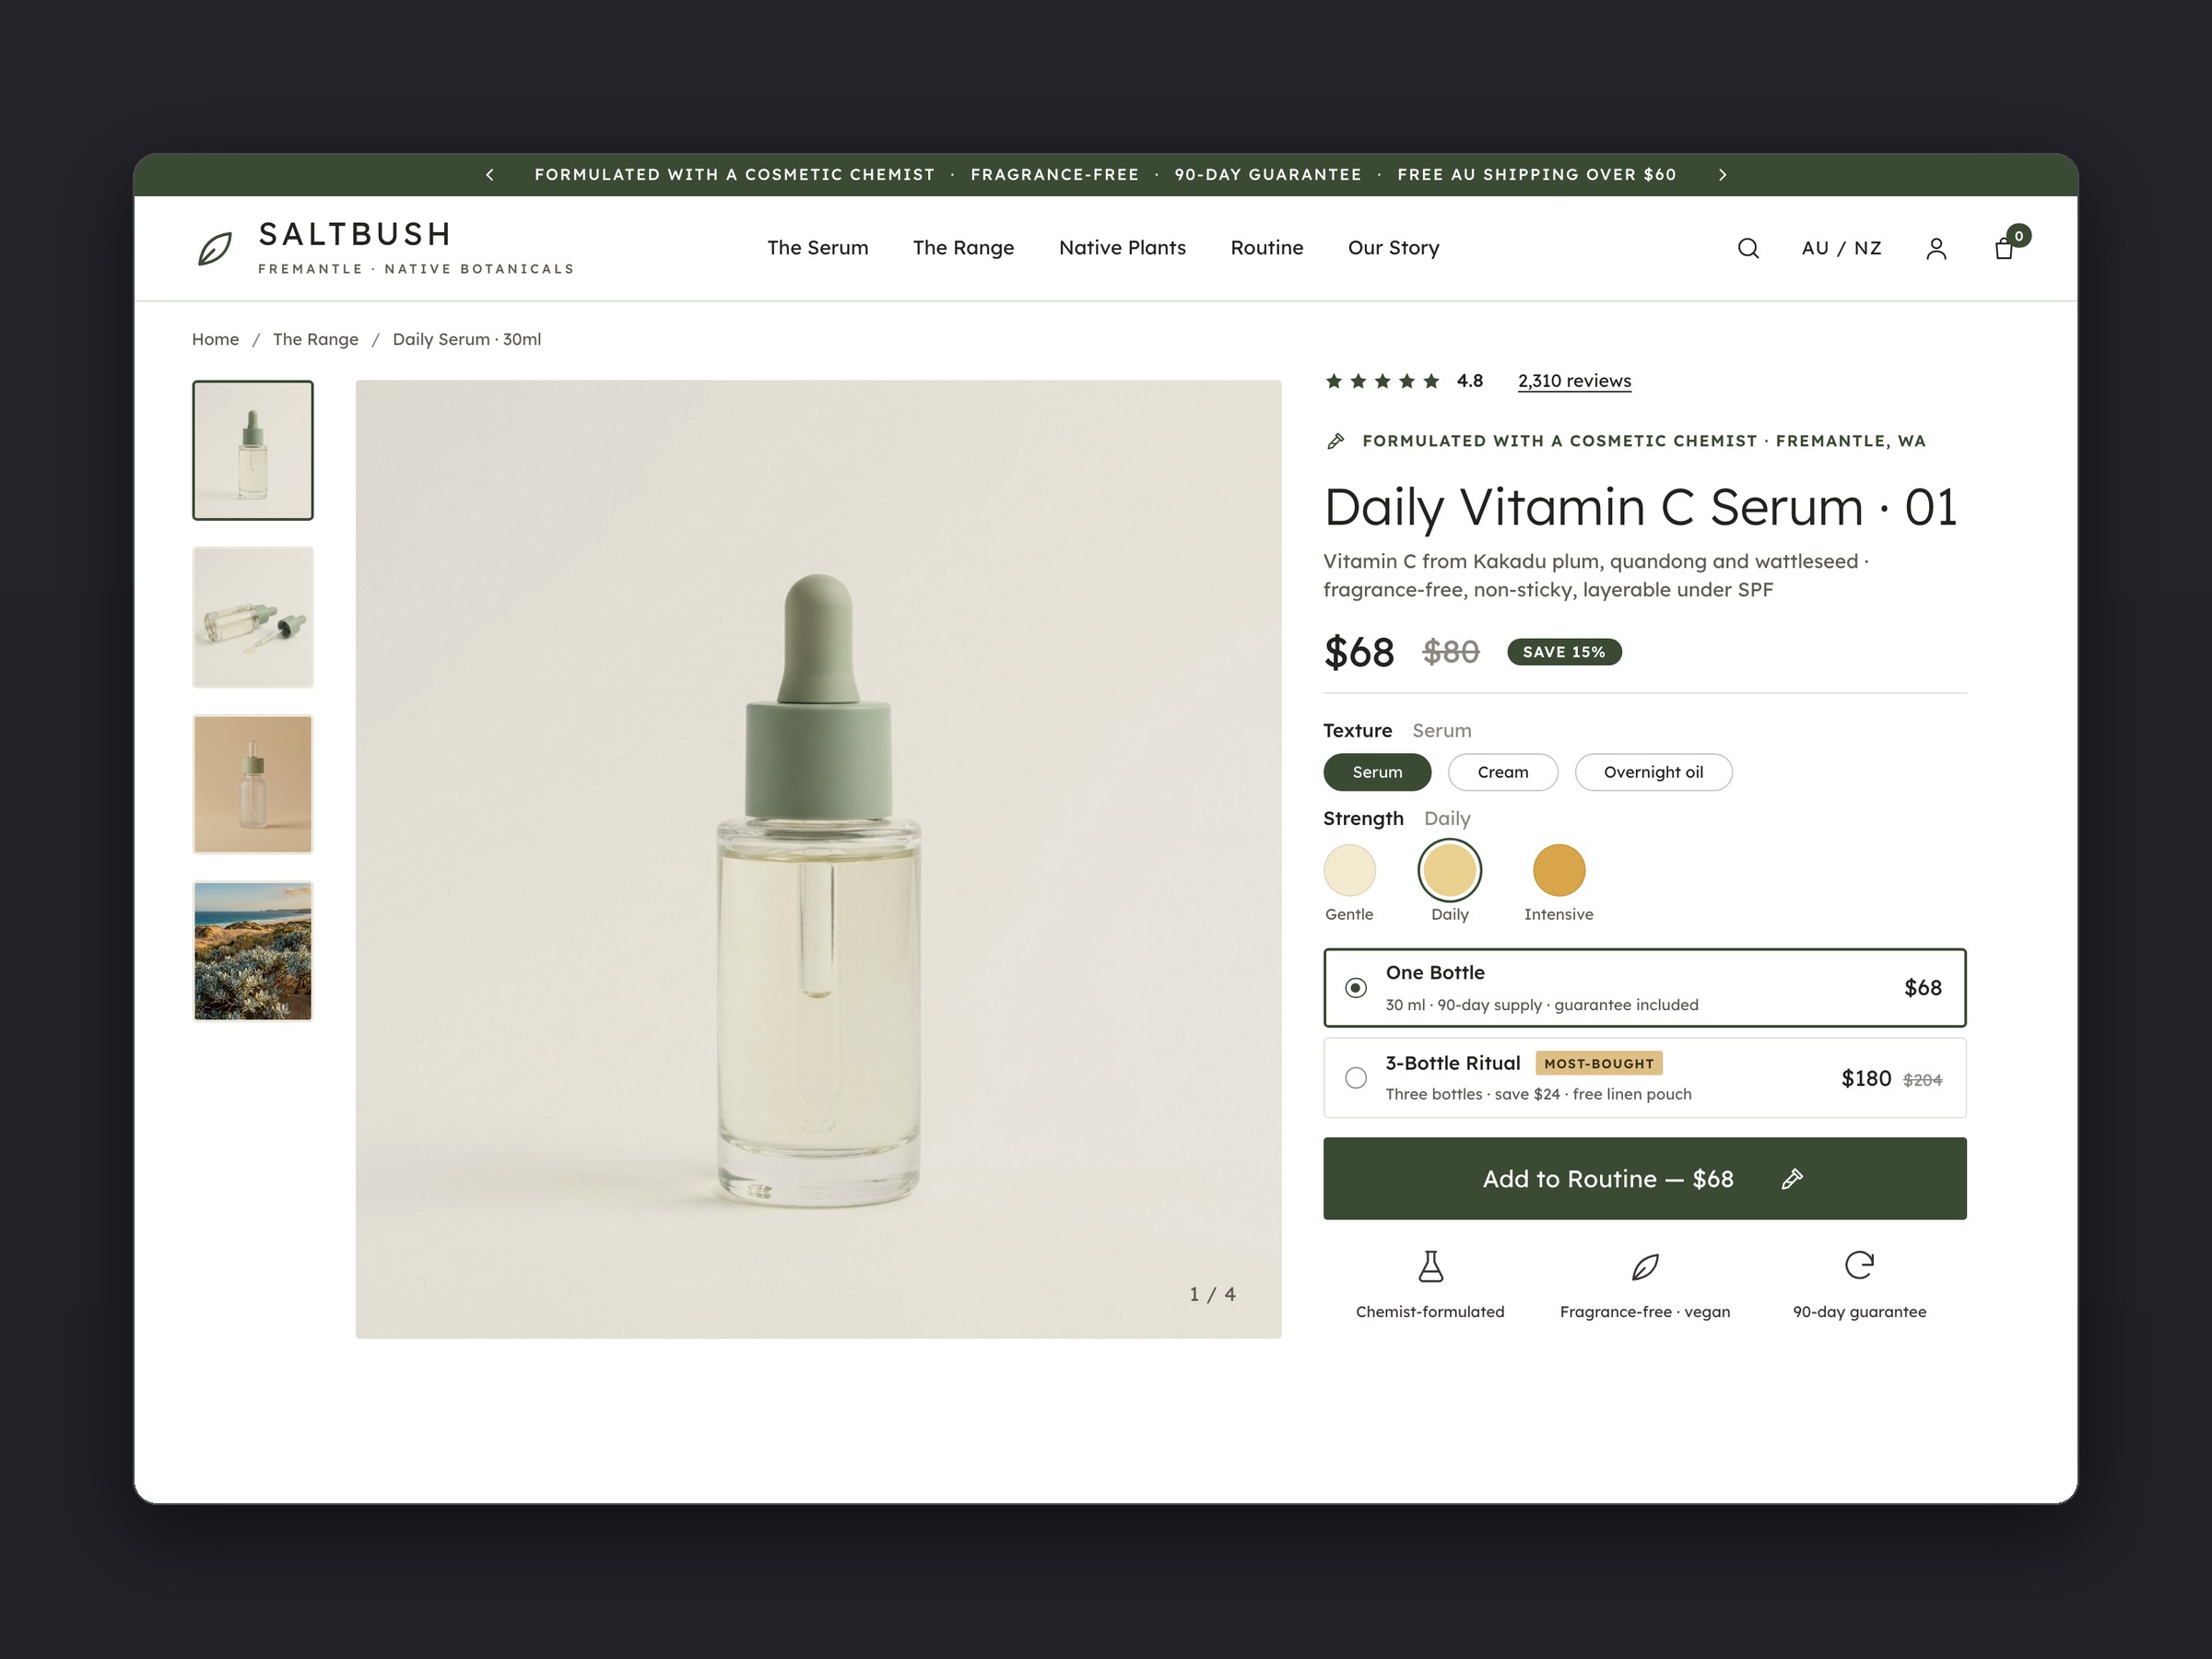Show previous announcement with left chevron

[490, 175]
